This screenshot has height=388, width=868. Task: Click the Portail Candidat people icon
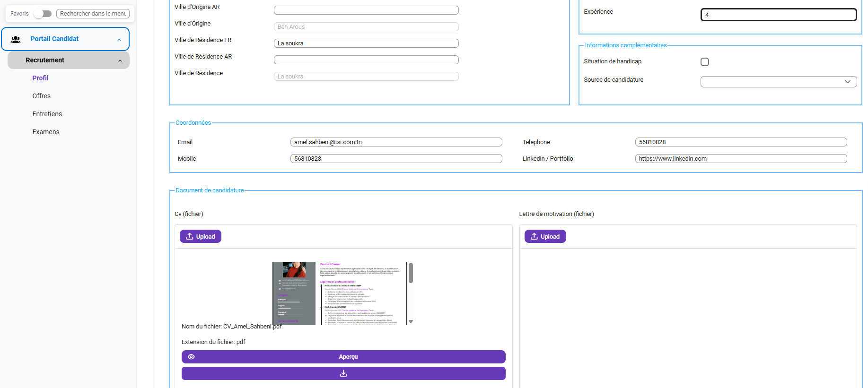coord(16,39)
